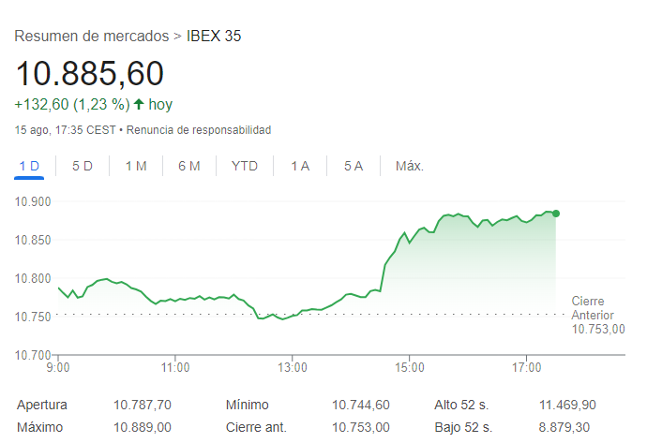This screenshot has height=443, width=647.
Task: Select the YTD range tab
Action: tap(245, 166)
